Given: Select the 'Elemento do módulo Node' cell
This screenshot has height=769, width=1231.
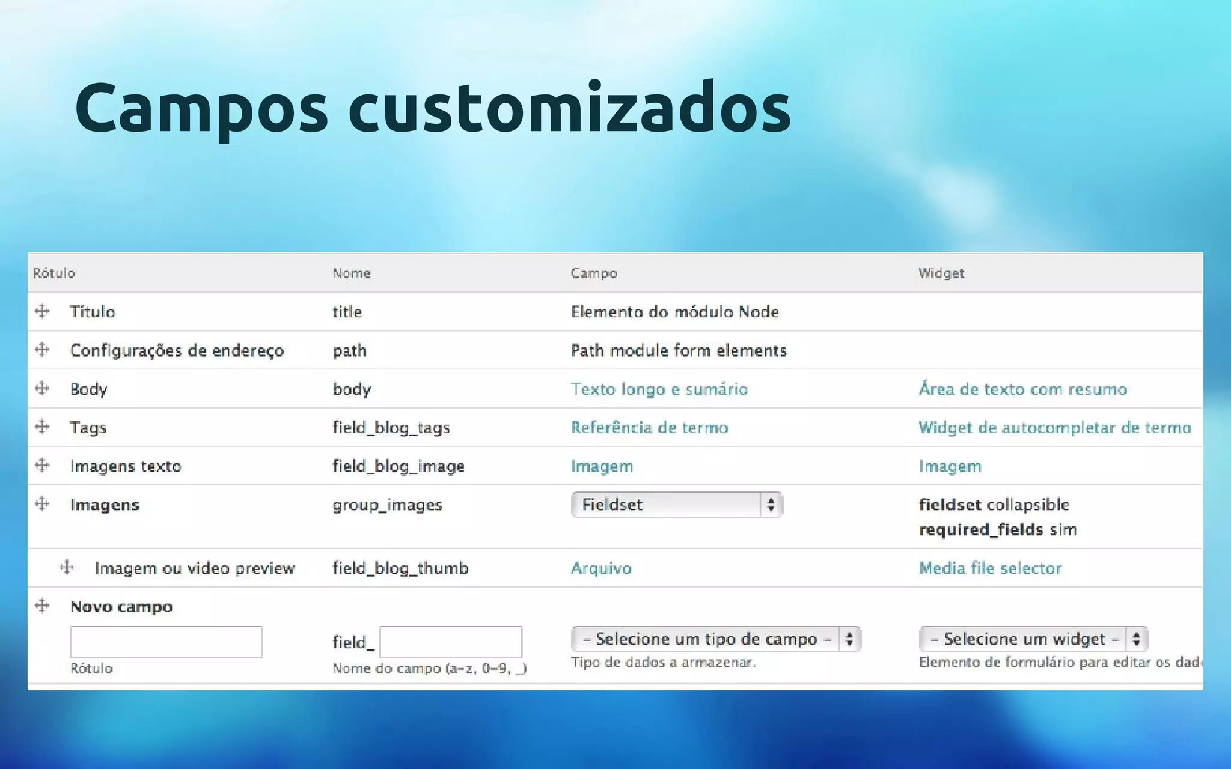Looking at the screenshot, I should pos(675,312).
